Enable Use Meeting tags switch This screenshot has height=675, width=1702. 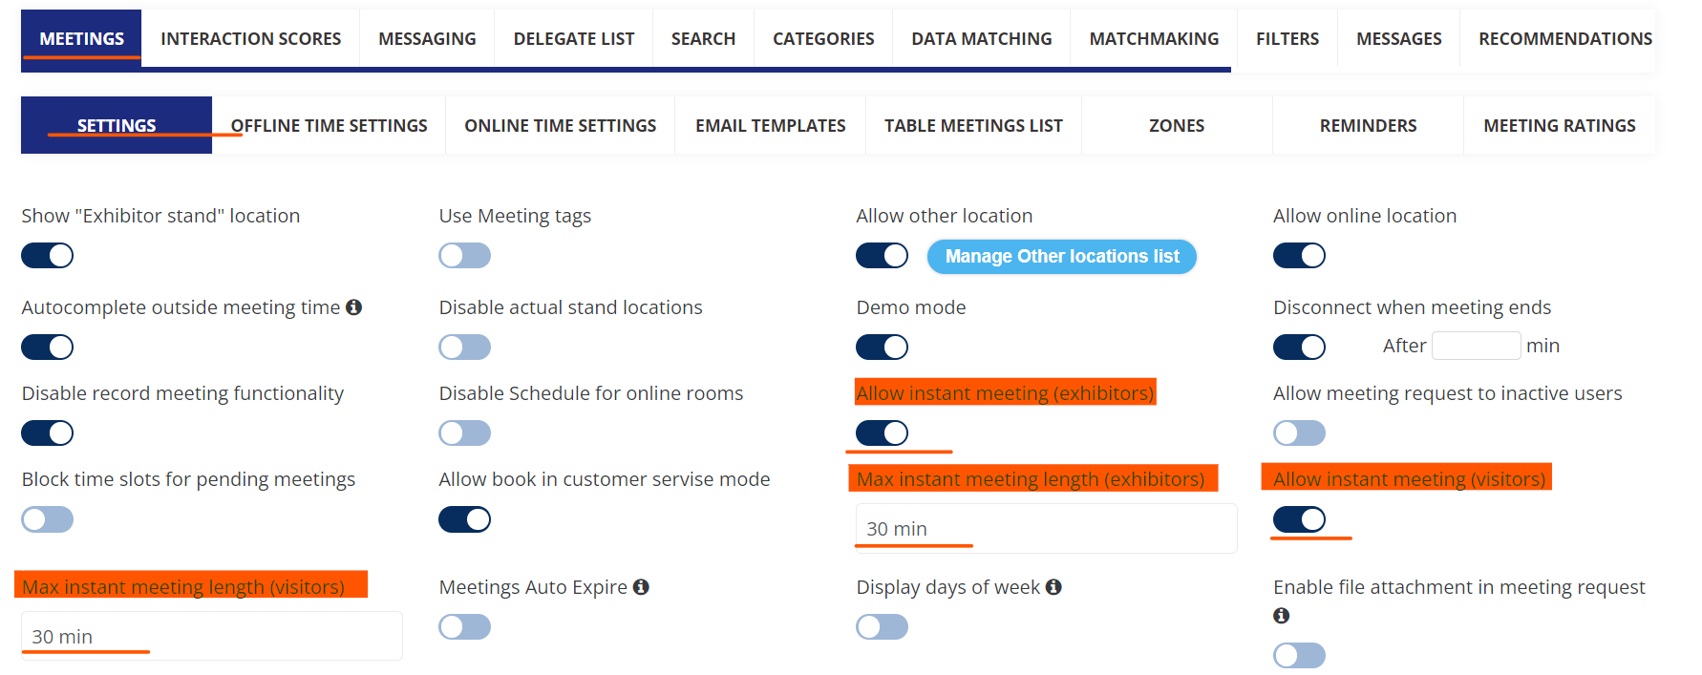465,256
